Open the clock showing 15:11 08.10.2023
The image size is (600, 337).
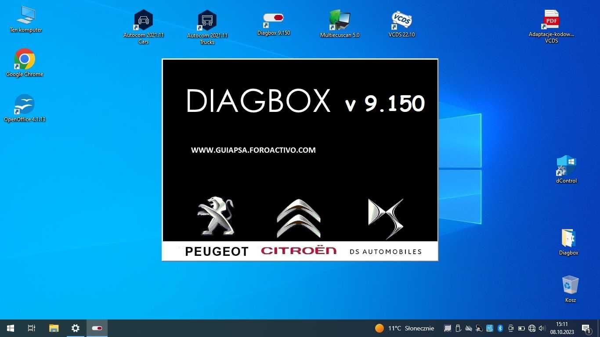tap(562, 328)
